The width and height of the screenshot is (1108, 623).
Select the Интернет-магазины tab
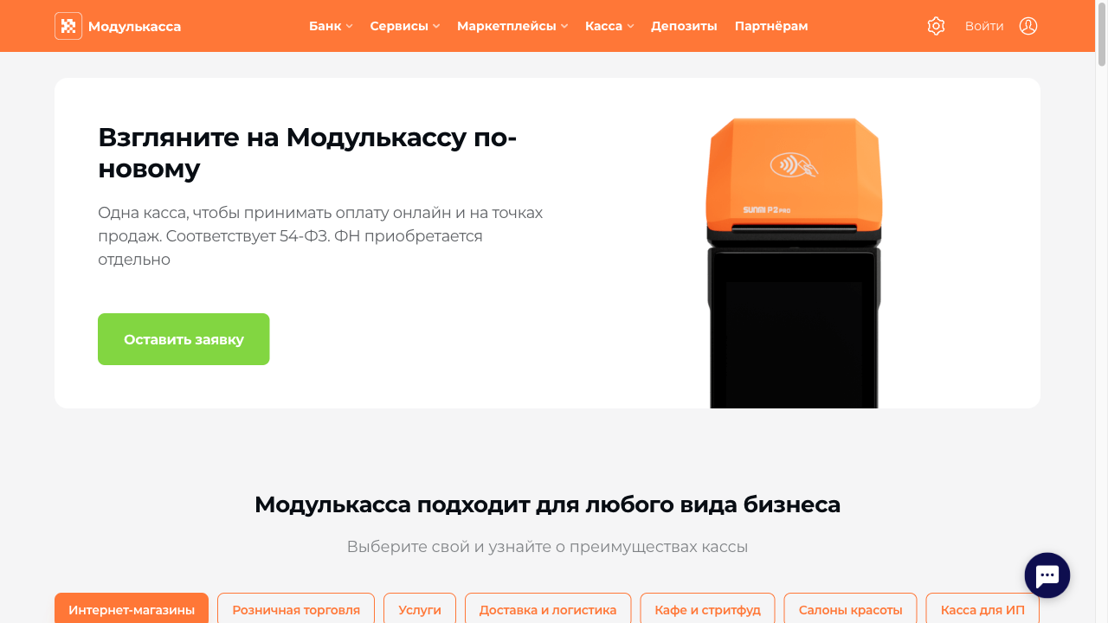pyautogui.click(x=132, y=608)
